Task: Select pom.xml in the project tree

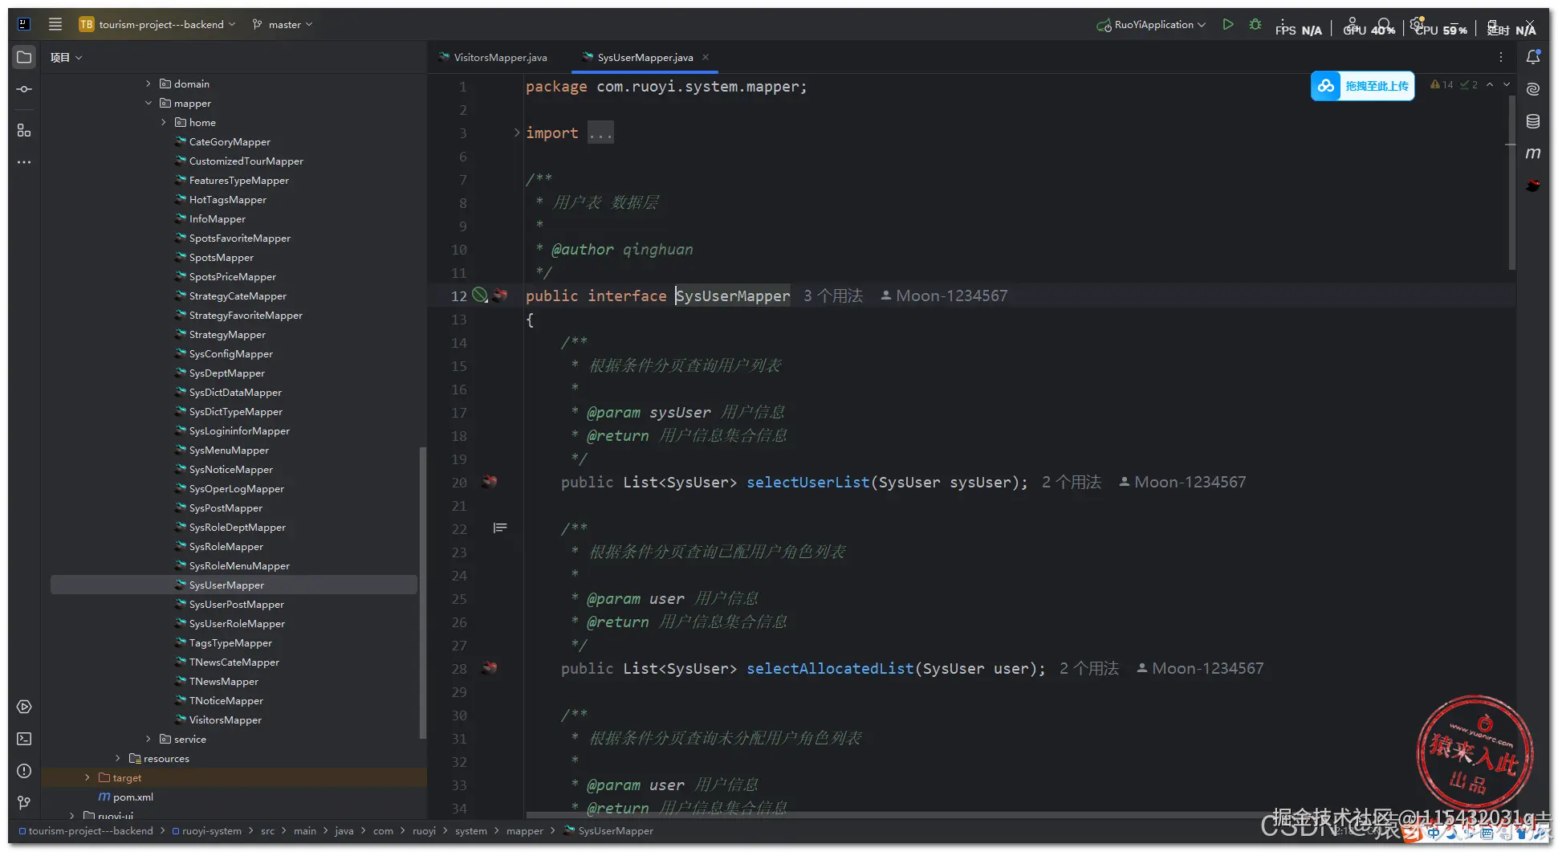Action: click(x=125, y=797)
